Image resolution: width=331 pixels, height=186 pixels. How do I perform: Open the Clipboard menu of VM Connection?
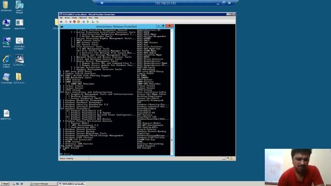pos(83,18)
